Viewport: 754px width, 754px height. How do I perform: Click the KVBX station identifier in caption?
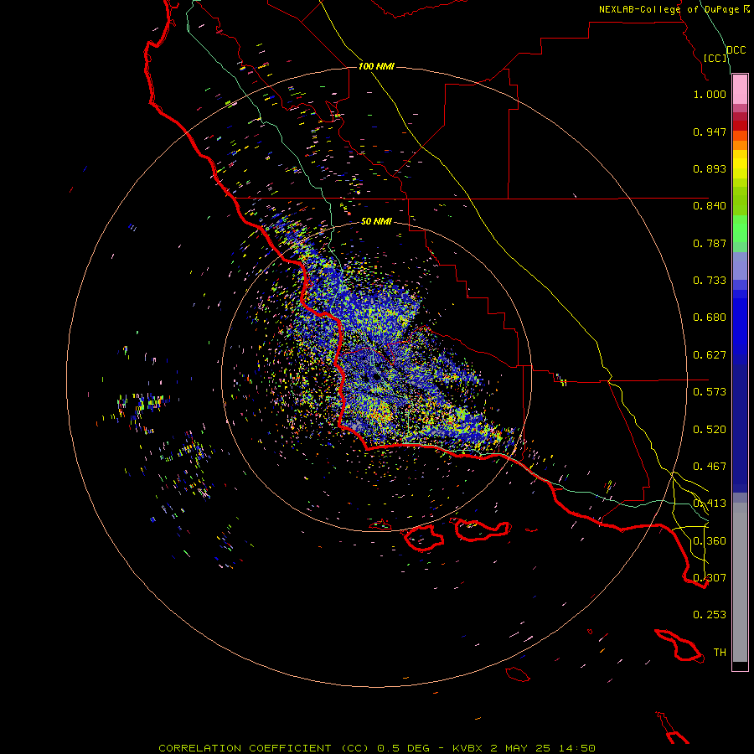pos(469,748)
